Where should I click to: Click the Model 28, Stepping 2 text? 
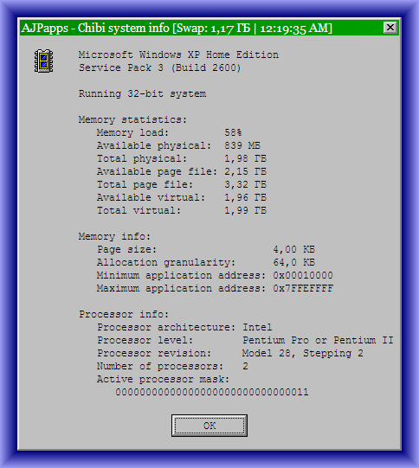(x=302, y=354)
